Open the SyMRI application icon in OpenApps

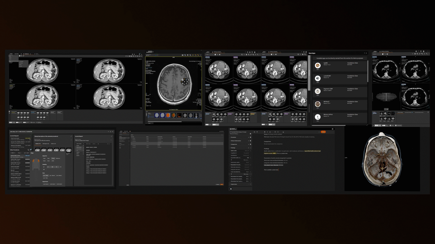pyautogui.click(x=318, y=65)
